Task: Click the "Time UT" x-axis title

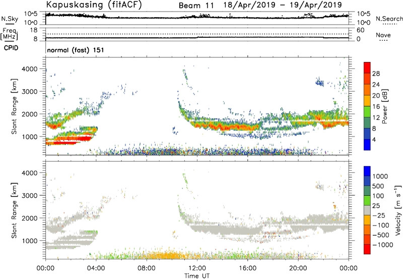Action: tap(197, 276)
